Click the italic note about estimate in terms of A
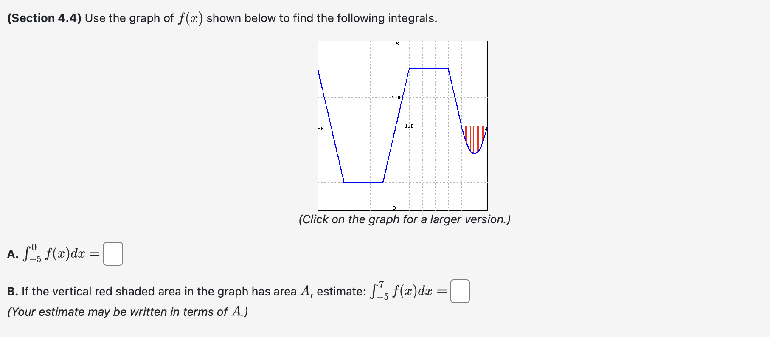The height and width of the screenshot is (337, 770). pyautogui.click(x=127, y=312)
